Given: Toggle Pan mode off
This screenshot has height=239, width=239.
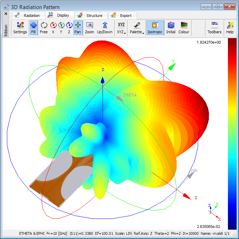Looking at the screenshot, I should click(x=78, y=28).
